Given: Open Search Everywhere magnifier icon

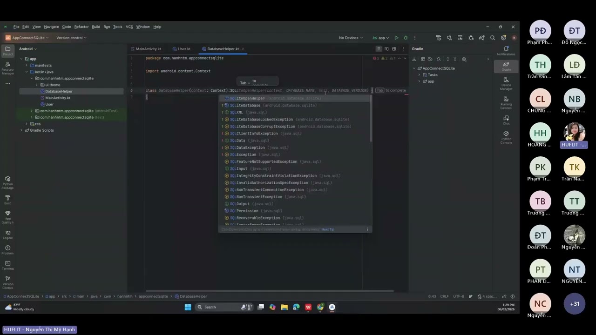Looking at the screenshot, I should click(493, 38).
